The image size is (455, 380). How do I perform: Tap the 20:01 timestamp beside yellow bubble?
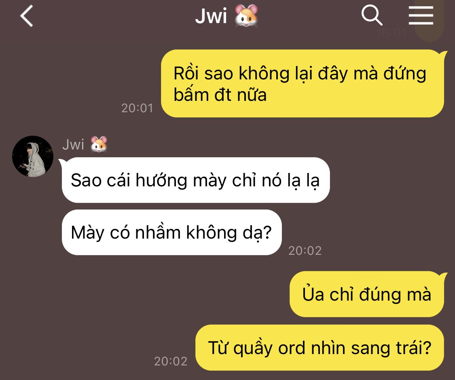click(x=137, y=108)
